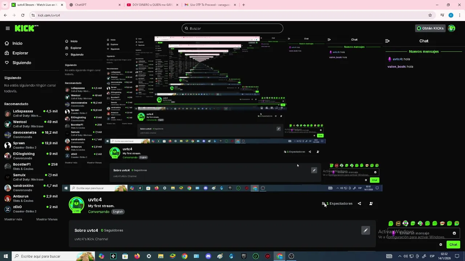Click Antaurus channel avatar
The height and width of the screenshot is (261, 465).
8,198
